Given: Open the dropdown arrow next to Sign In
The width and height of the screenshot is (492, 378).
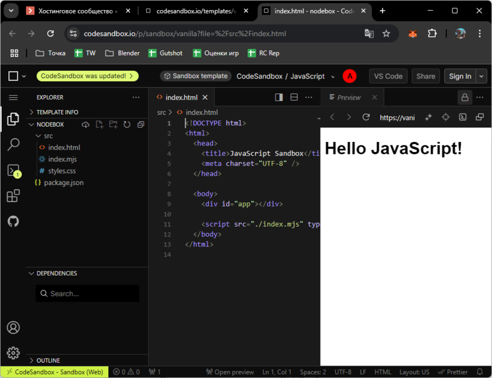Looking at the screenshot, I should [481, 76].
